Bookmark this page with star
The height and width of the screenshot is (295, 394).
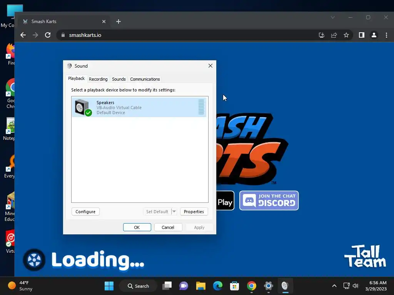(x=346, y=35)
